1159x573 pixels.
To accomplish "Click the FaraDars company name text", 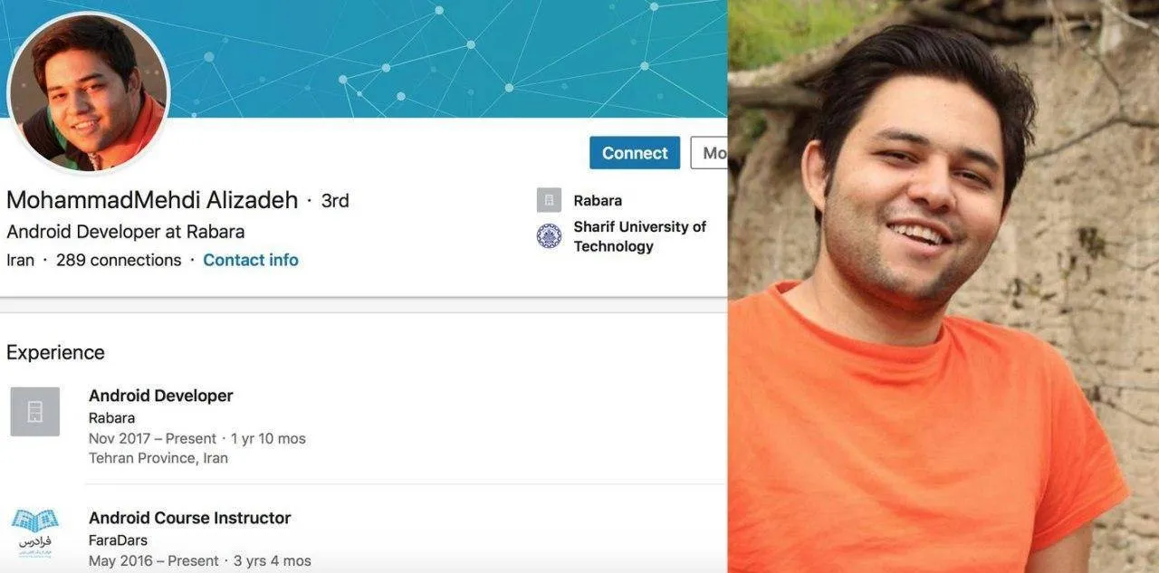I will (118, 540).
